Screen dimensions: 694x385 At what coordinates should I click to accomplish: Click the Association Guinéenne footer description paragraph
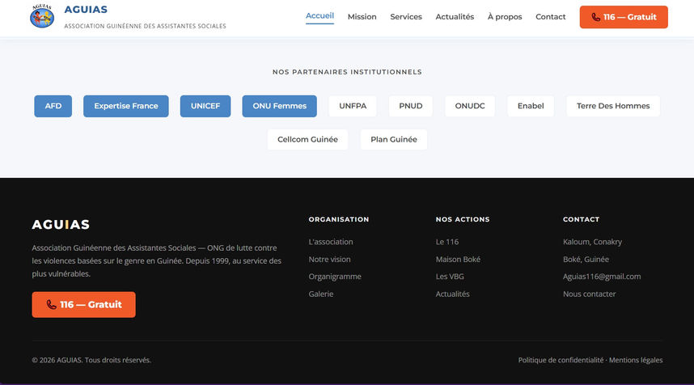point(157,260)
